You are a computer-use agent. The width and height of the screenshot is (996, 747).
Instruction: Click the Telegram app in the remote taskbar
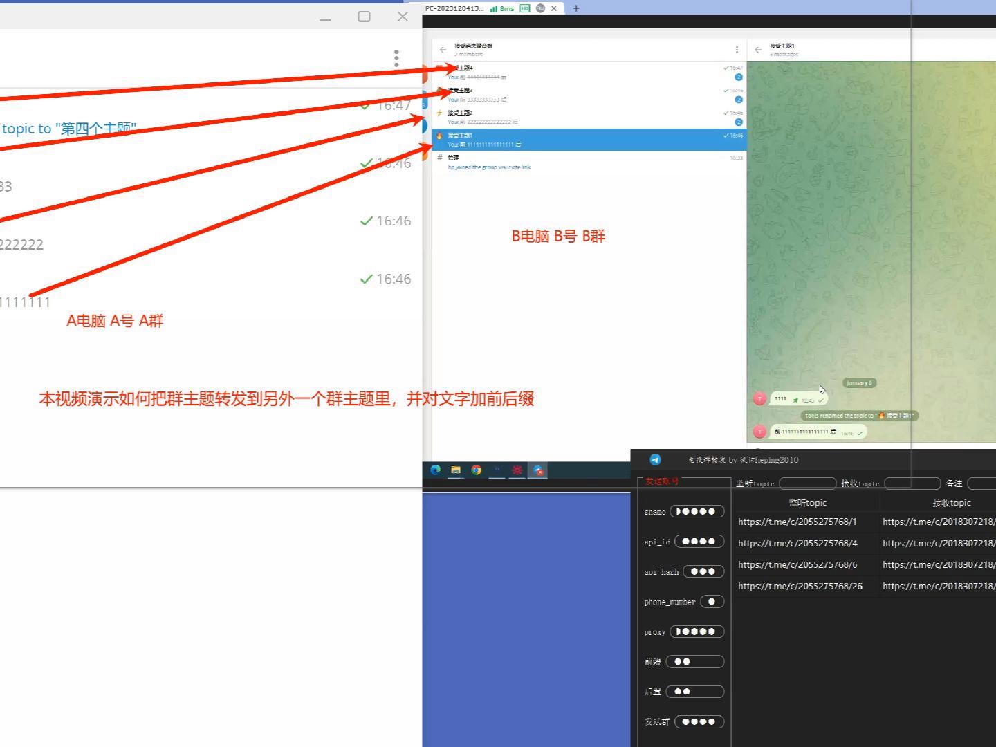pyautogui.click(x=538, y=470)
